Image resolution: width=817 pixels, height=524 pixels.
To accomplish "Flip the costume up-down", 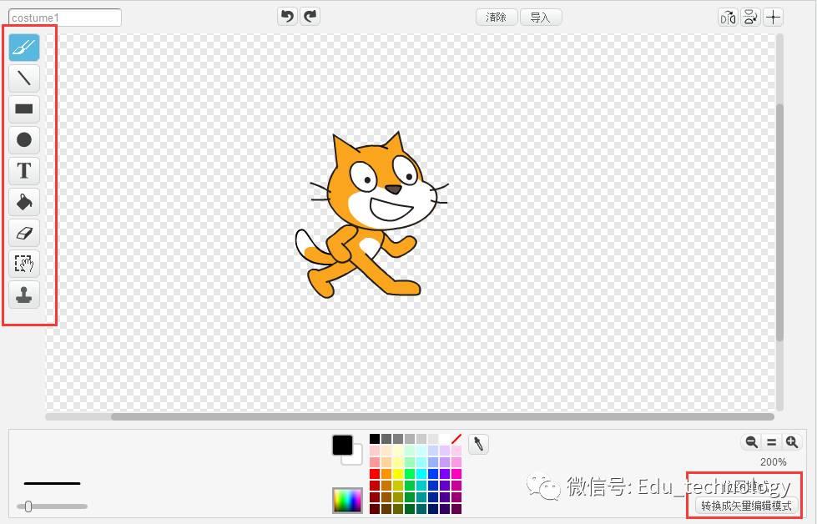I will (x=750, y=18).
